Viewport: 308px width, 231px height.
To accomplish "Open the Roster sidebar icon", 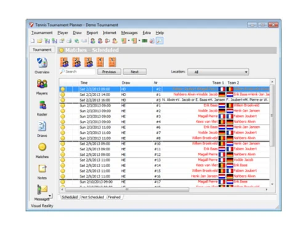I will (43, 105).
